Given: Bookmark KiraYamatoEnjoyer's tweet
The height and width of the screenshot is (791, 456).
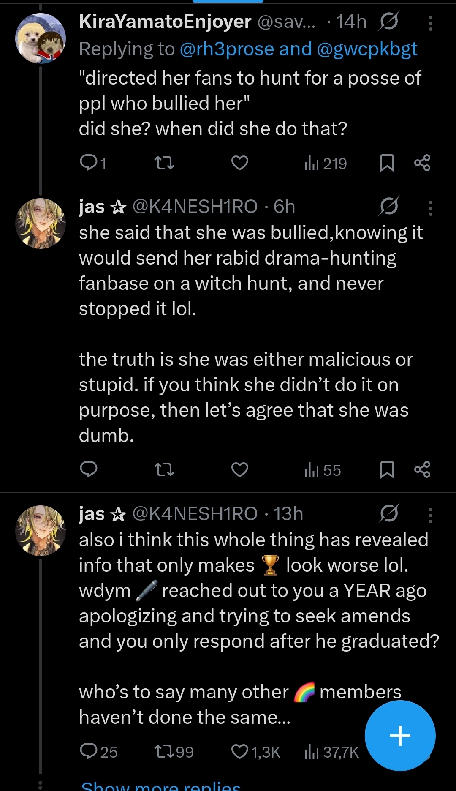Looking at the screenshot, I should point(387,163).
